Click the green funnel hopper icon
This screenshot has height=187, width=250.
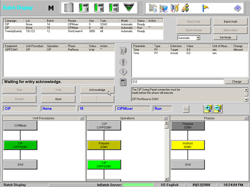129,8
